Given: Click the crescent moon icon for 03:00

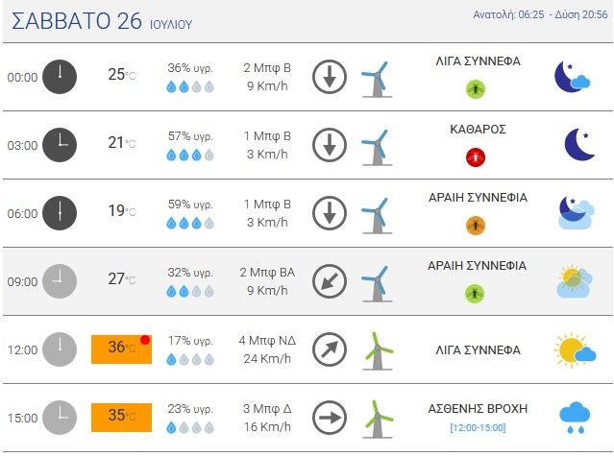Looking at the screenshot, I should pyautogui.click(x=579, y=144).
